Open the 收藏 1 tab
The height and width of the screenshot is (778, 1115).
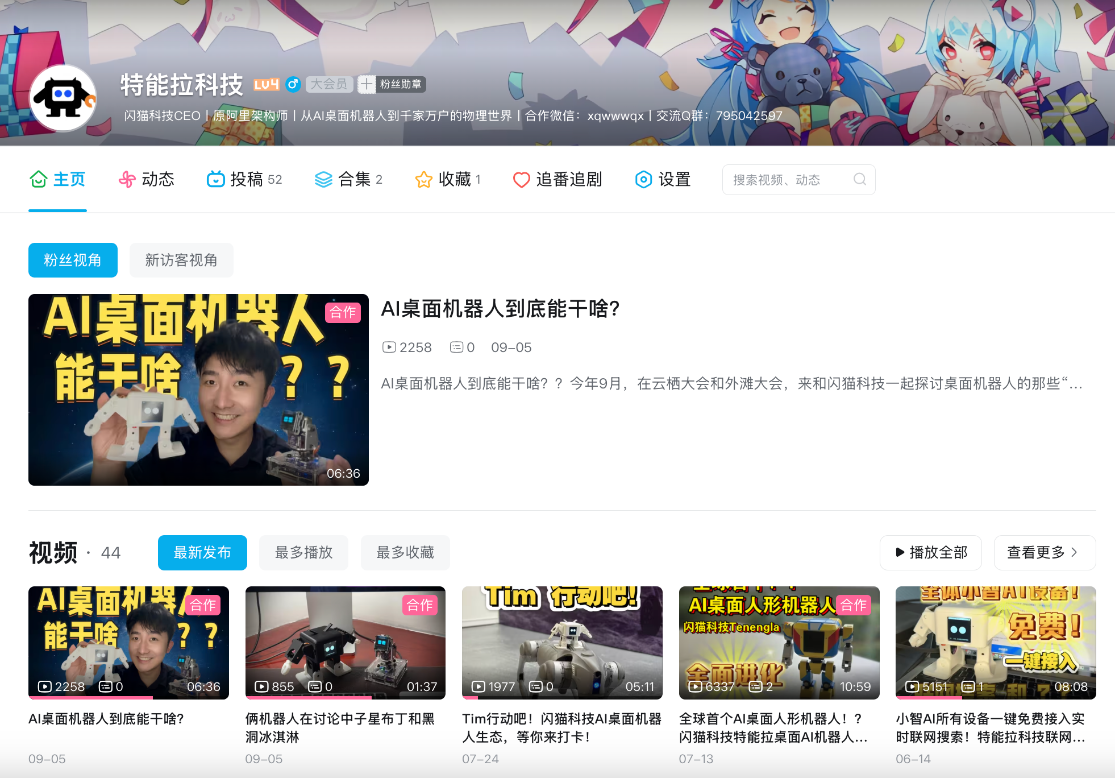(x=448, y=179)
